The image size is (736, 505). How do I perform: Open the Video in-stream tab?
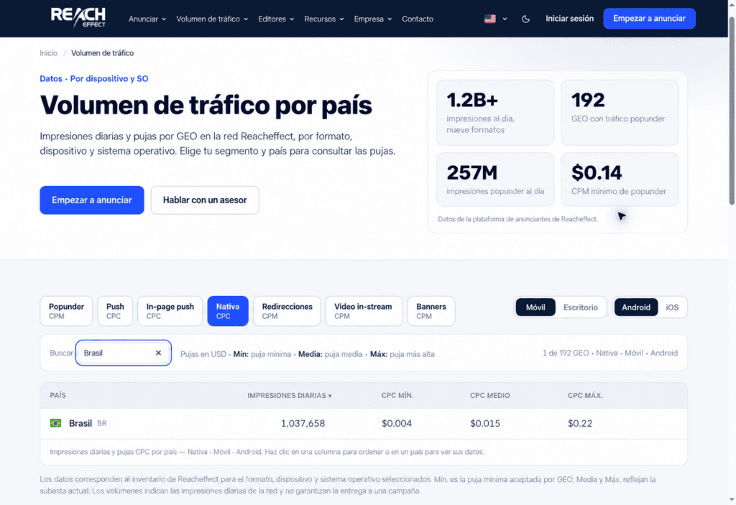coord(363,311)
